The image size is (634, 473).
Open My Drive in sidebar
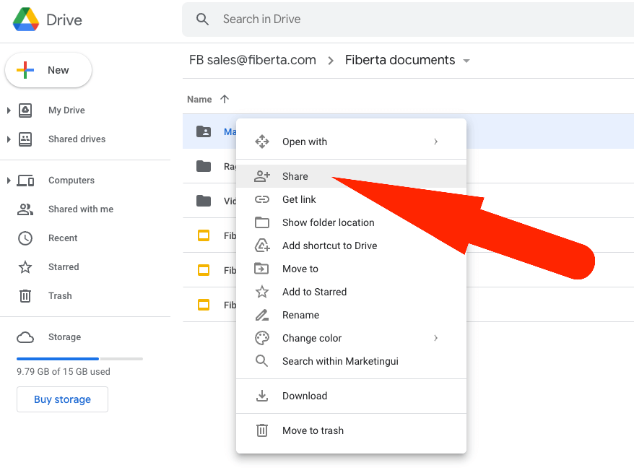pyautogui.click(x=66, y=110)
